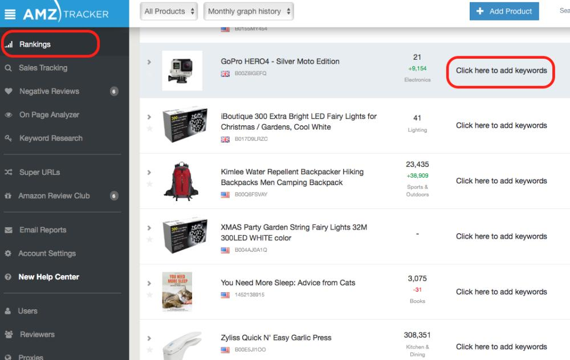Click the Negative Reviews count badge

[114, 91]
